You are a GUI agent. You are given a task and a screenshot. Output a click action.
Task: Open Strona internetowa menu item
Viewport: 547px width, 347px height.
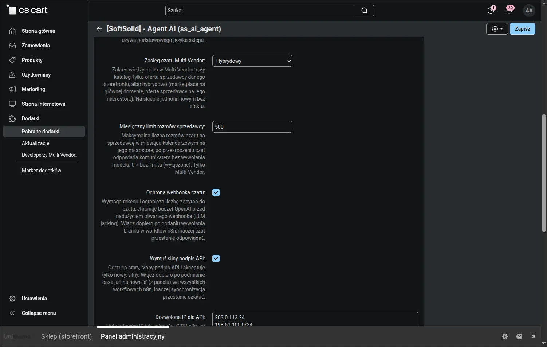click(x=44, y=104)
